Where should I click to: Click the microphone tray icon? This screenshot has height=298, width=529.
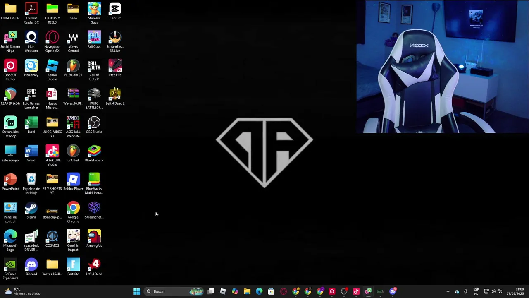pyautogui.click(x=465, y=291)
